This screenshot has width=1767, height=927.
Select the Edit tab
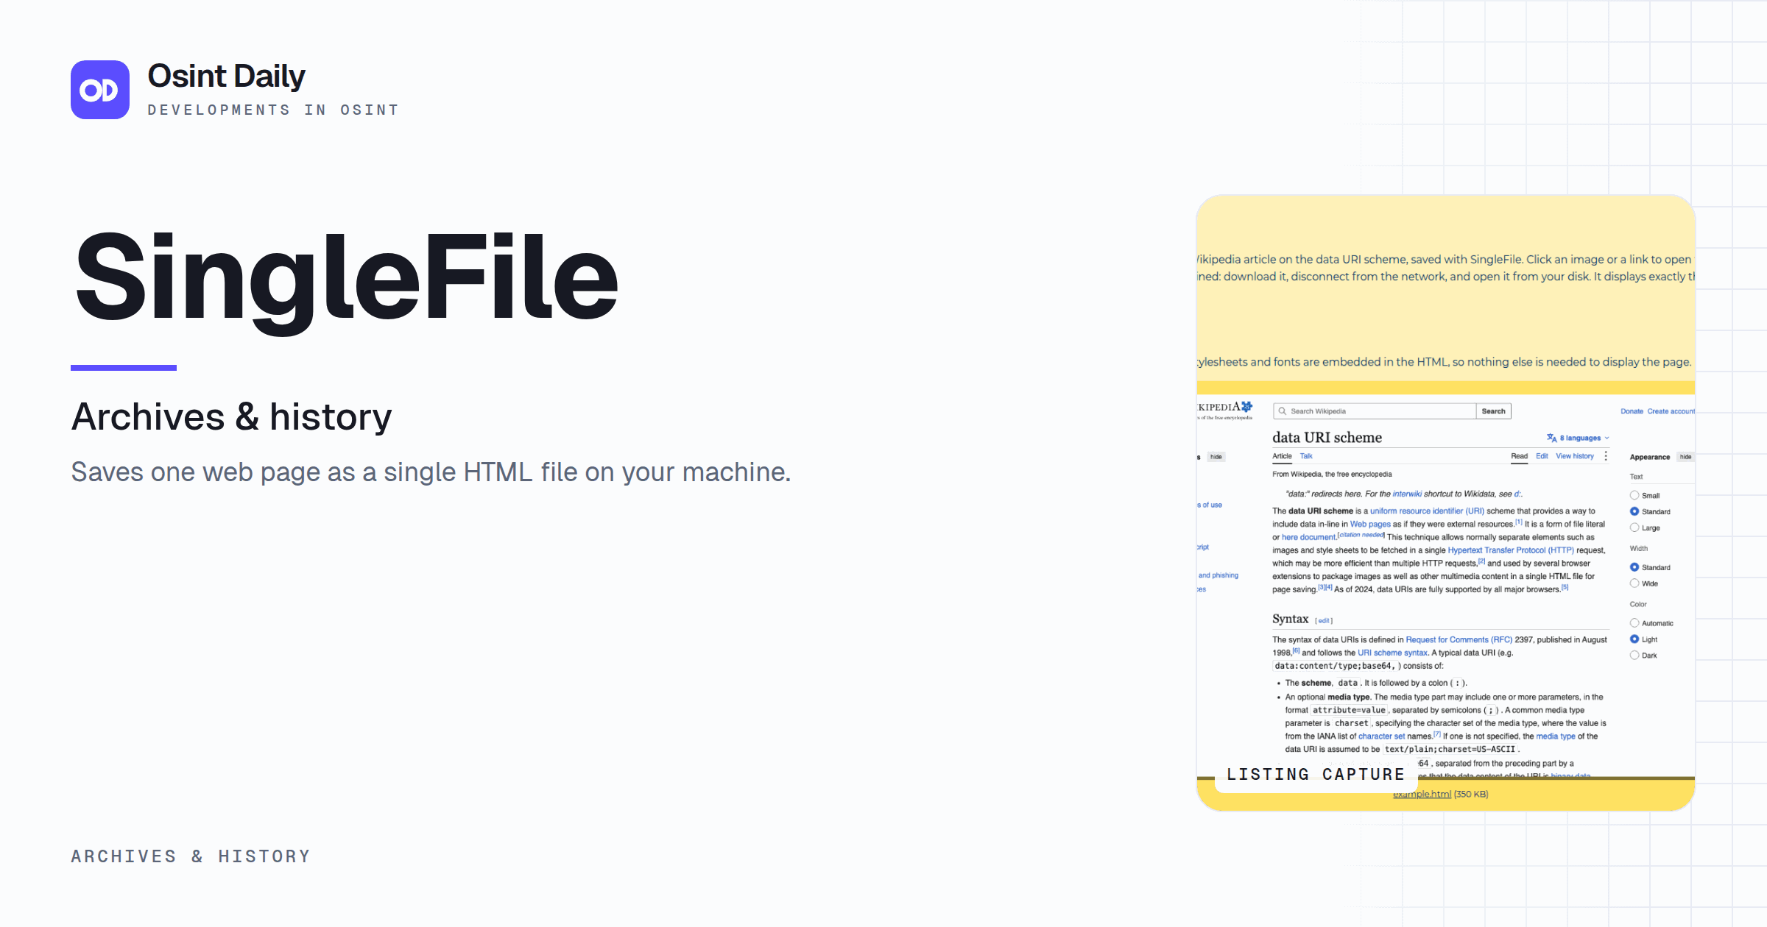[1542, 456]
